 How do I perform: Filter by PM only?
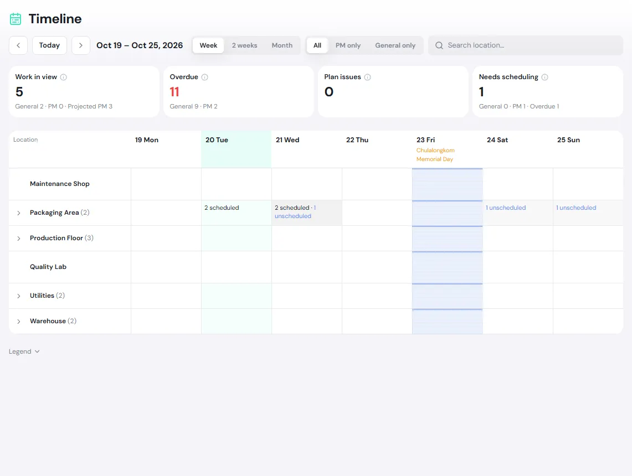348,45
